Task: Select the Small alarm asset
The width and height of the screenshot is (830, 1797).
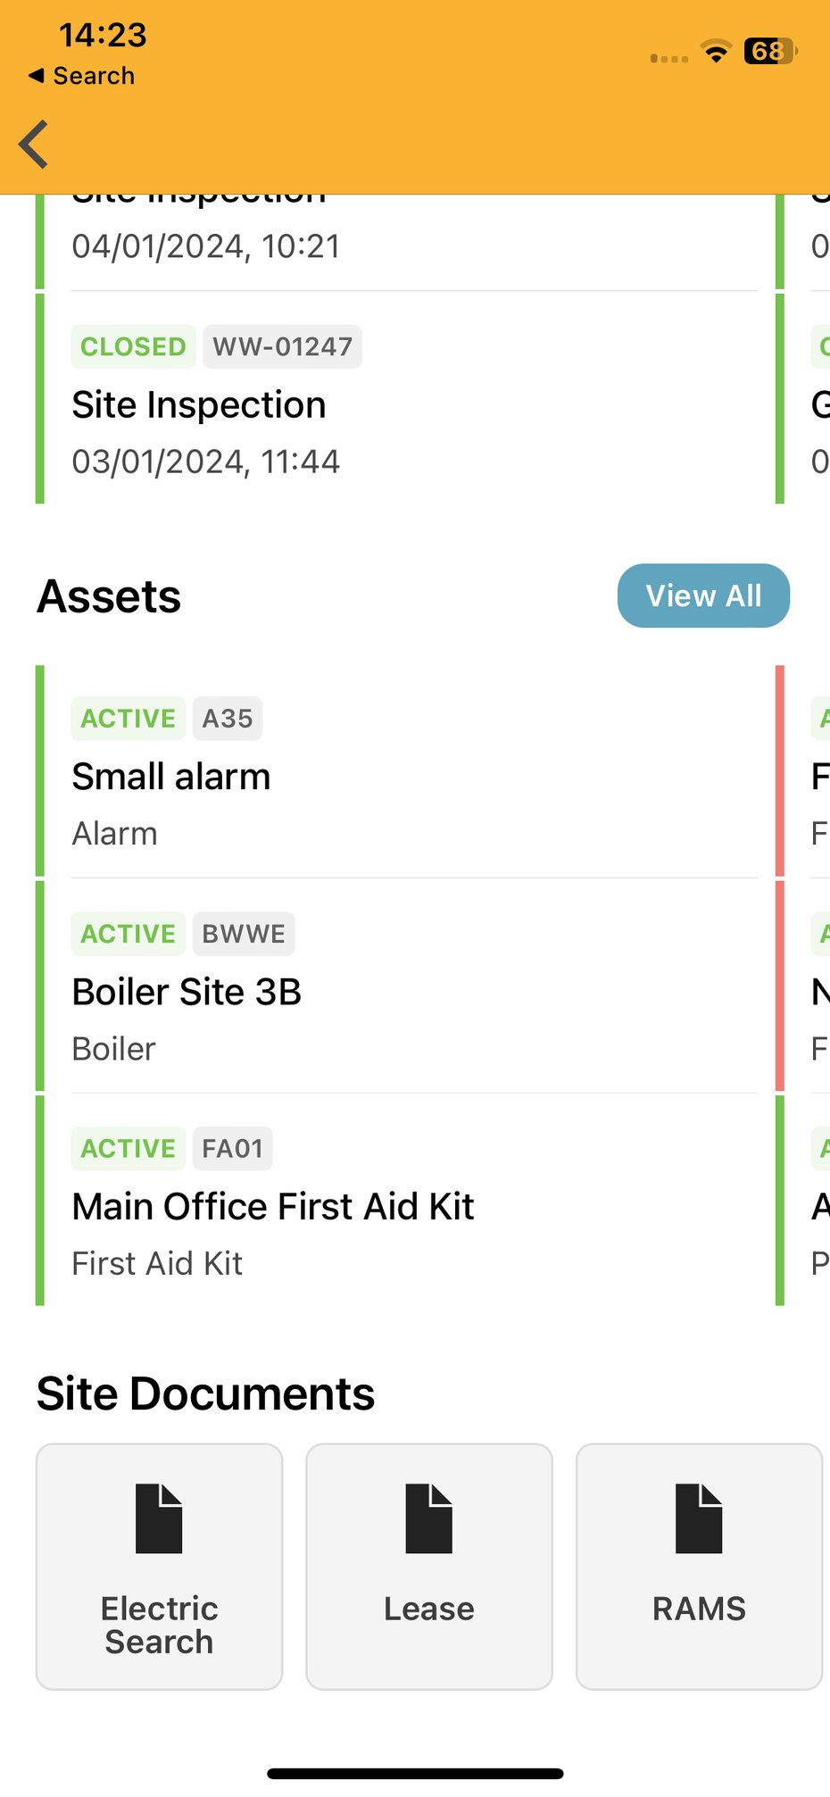Action: pos(171,776)
